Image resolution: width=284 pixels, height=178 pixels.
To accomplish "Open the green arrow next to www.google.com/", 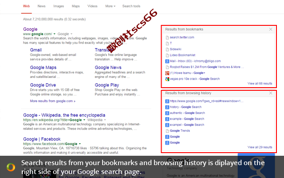I will point(54,34).
